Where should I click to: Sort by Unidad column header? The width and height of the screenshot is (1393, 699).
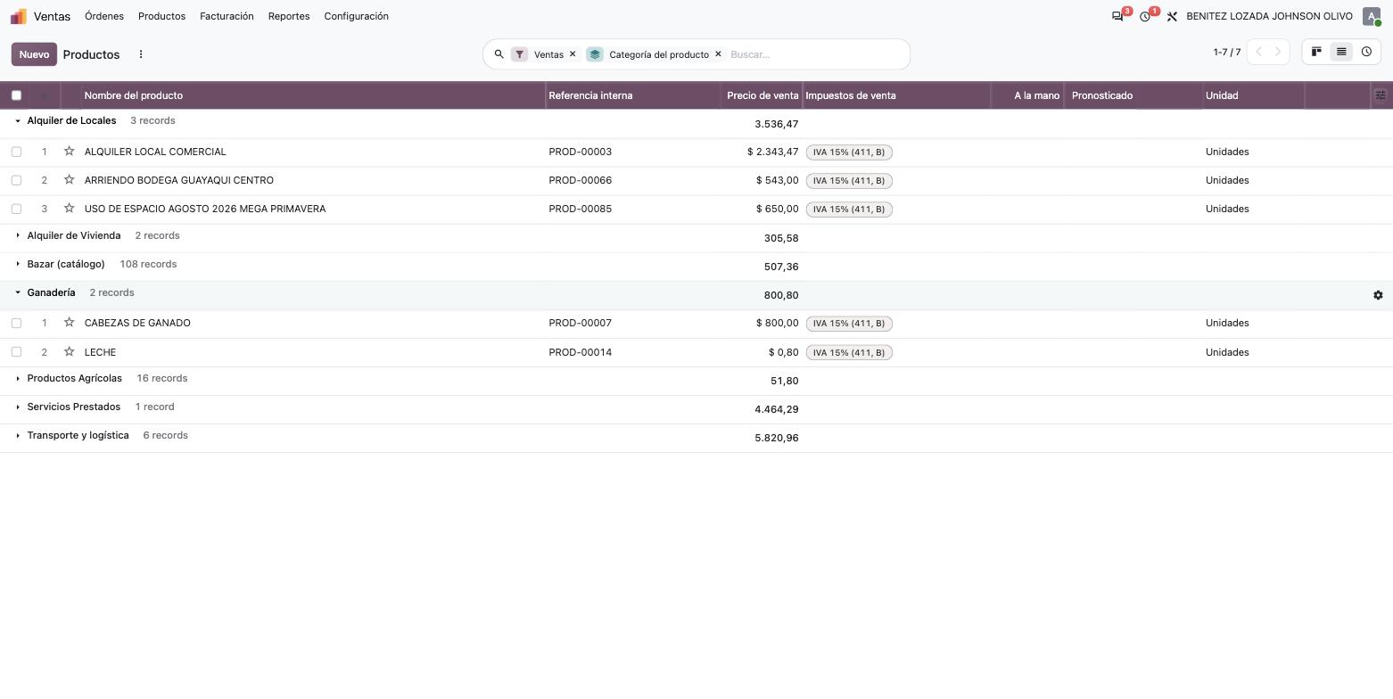(1254, 95)
